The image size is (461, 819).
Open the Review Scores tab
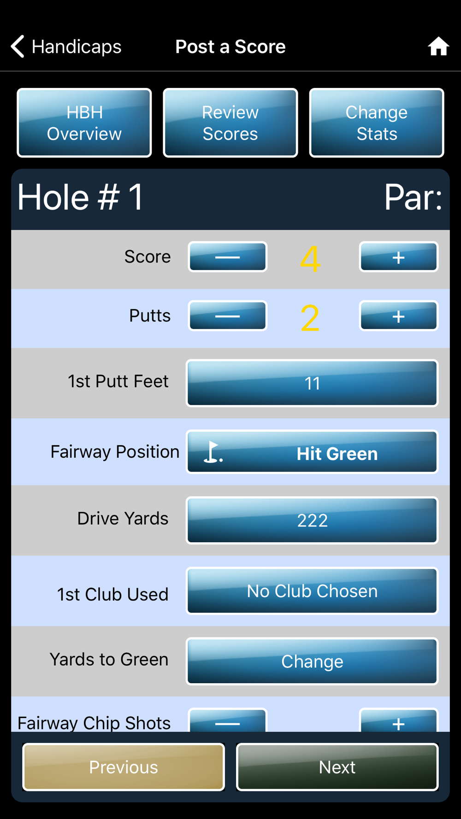pos(230,123)
